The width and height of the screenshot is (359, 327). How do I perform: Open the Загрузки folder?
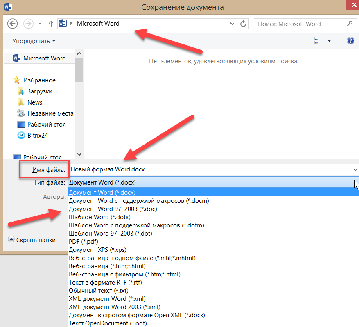tap(40, 91)
